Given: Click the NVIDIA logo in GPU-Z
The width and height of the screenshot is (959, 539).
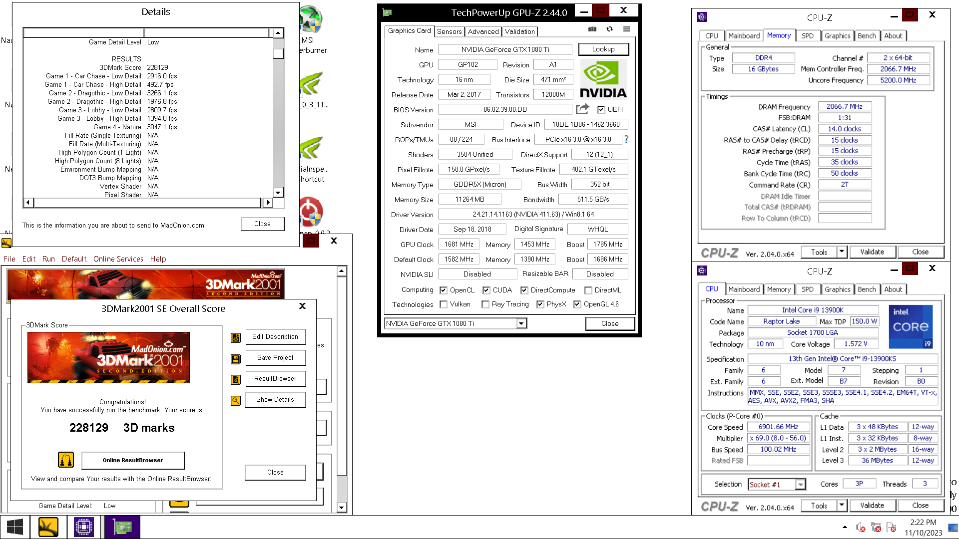Looking at the screenshot, I should 603,79.
